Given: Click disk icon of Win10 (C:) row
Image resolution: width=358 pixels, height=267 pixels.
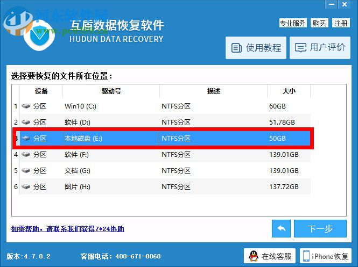Looking at the screenshot, I should (26, 106).
